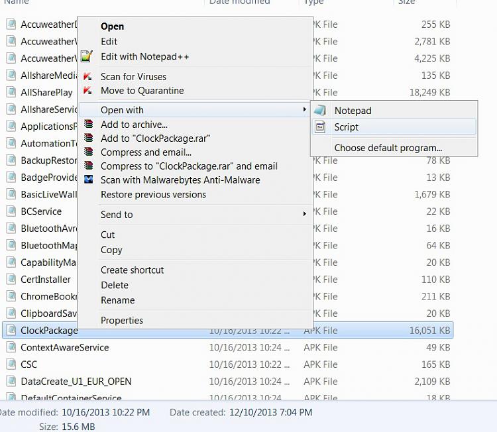
Task: Click the file icon of BadgeProvider
Action: pos(11,177)
